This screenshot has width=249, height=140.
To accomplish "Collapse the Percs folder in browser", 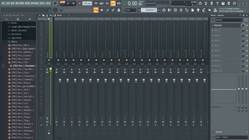I will point(14,42).
